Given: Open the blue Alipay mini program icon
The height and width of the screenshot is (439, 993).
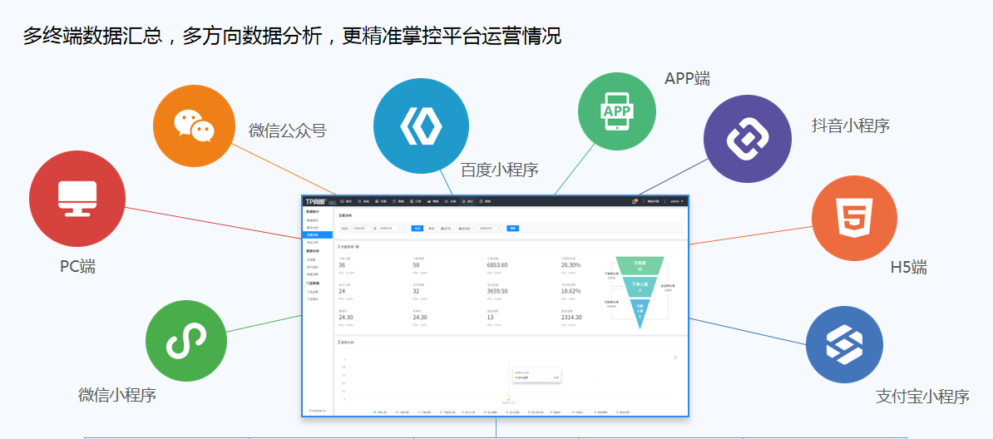Looking at the screenshot, I should point(844,344).
